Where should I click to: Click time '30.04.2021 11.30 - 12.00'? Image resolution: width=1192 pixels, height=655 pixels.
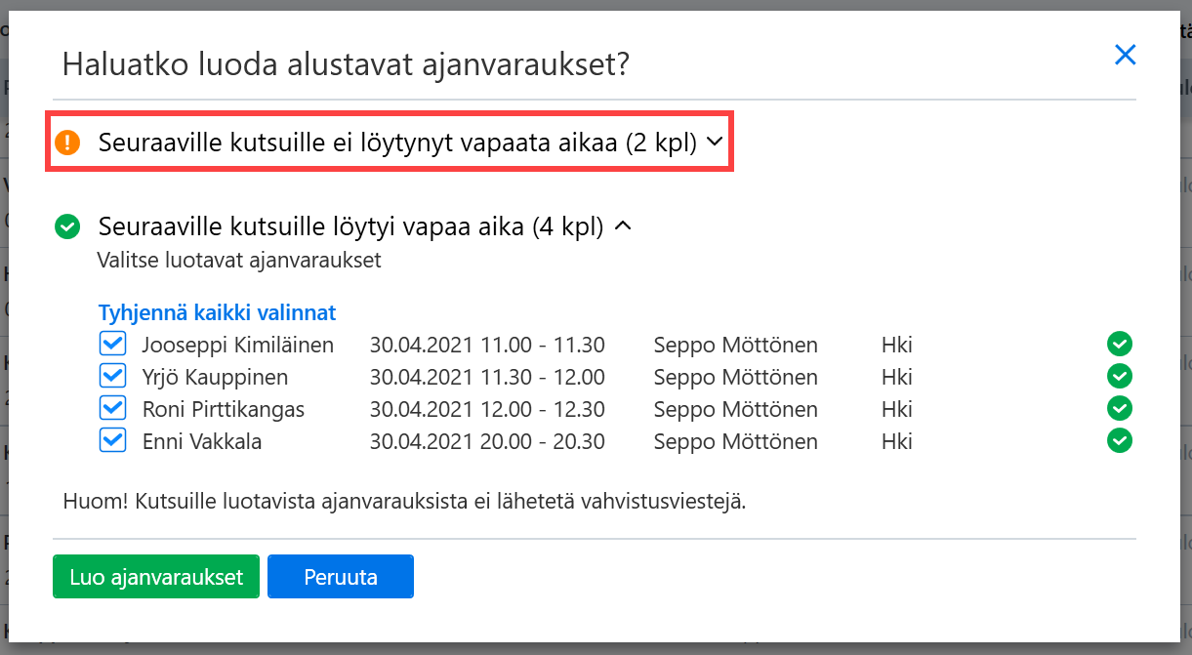coord(487,377)
